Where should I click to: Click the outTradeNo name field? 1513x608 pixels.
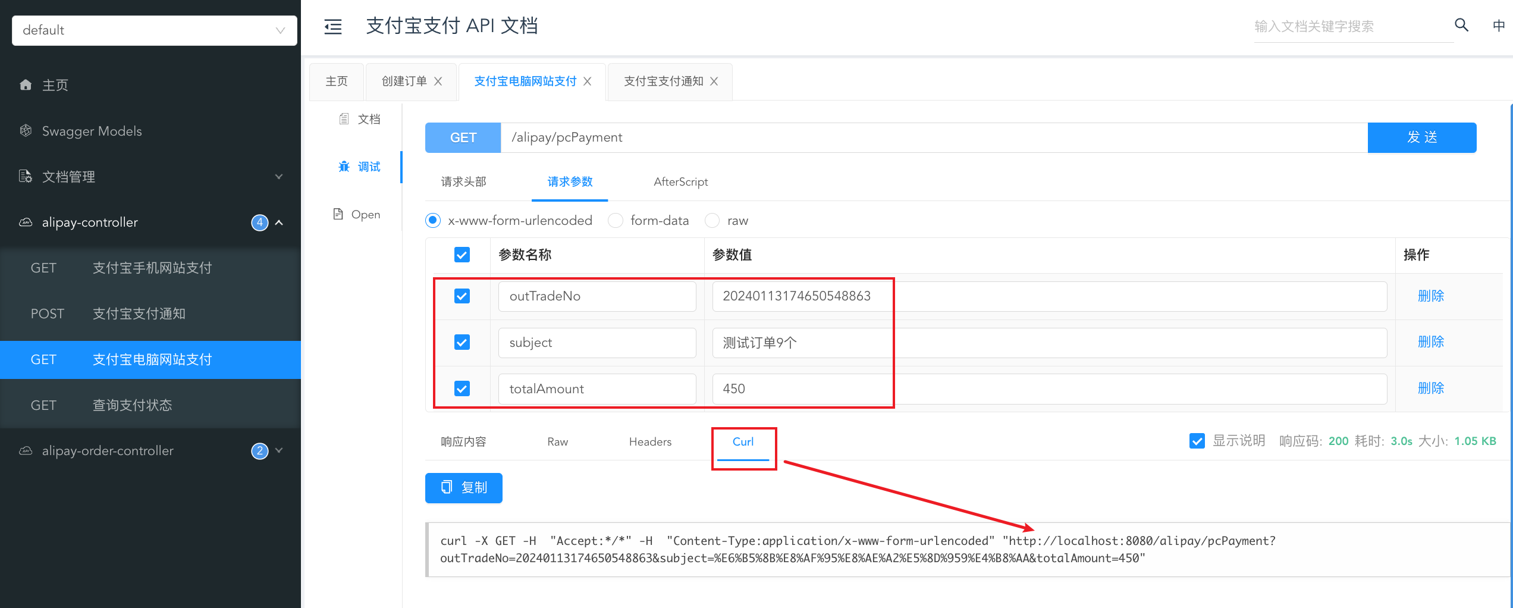pos(597,296)
